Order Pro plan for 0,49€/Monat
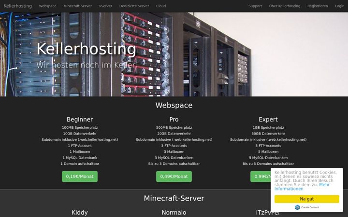348x217 pixels. (174, 176)
